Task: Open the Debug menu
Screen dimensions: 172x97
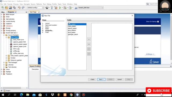Action: [49, 4]
